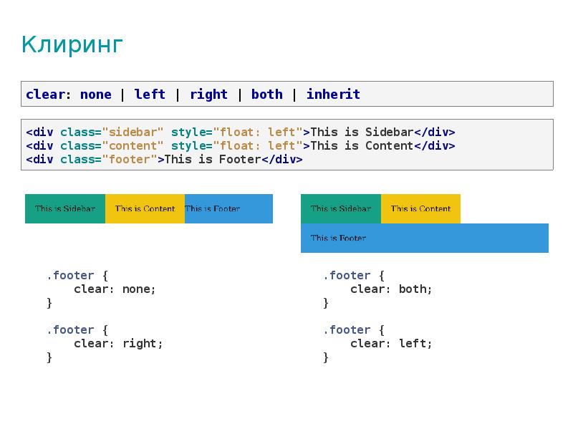Click the yellow Content box in left example

tap(145, 208)
